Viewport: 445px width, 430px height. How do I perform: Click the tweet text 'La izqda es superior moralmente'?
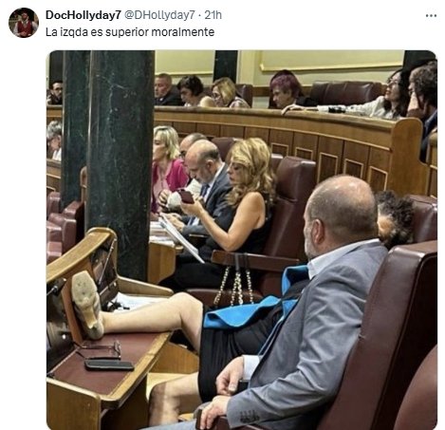click(x=130, y=32)
